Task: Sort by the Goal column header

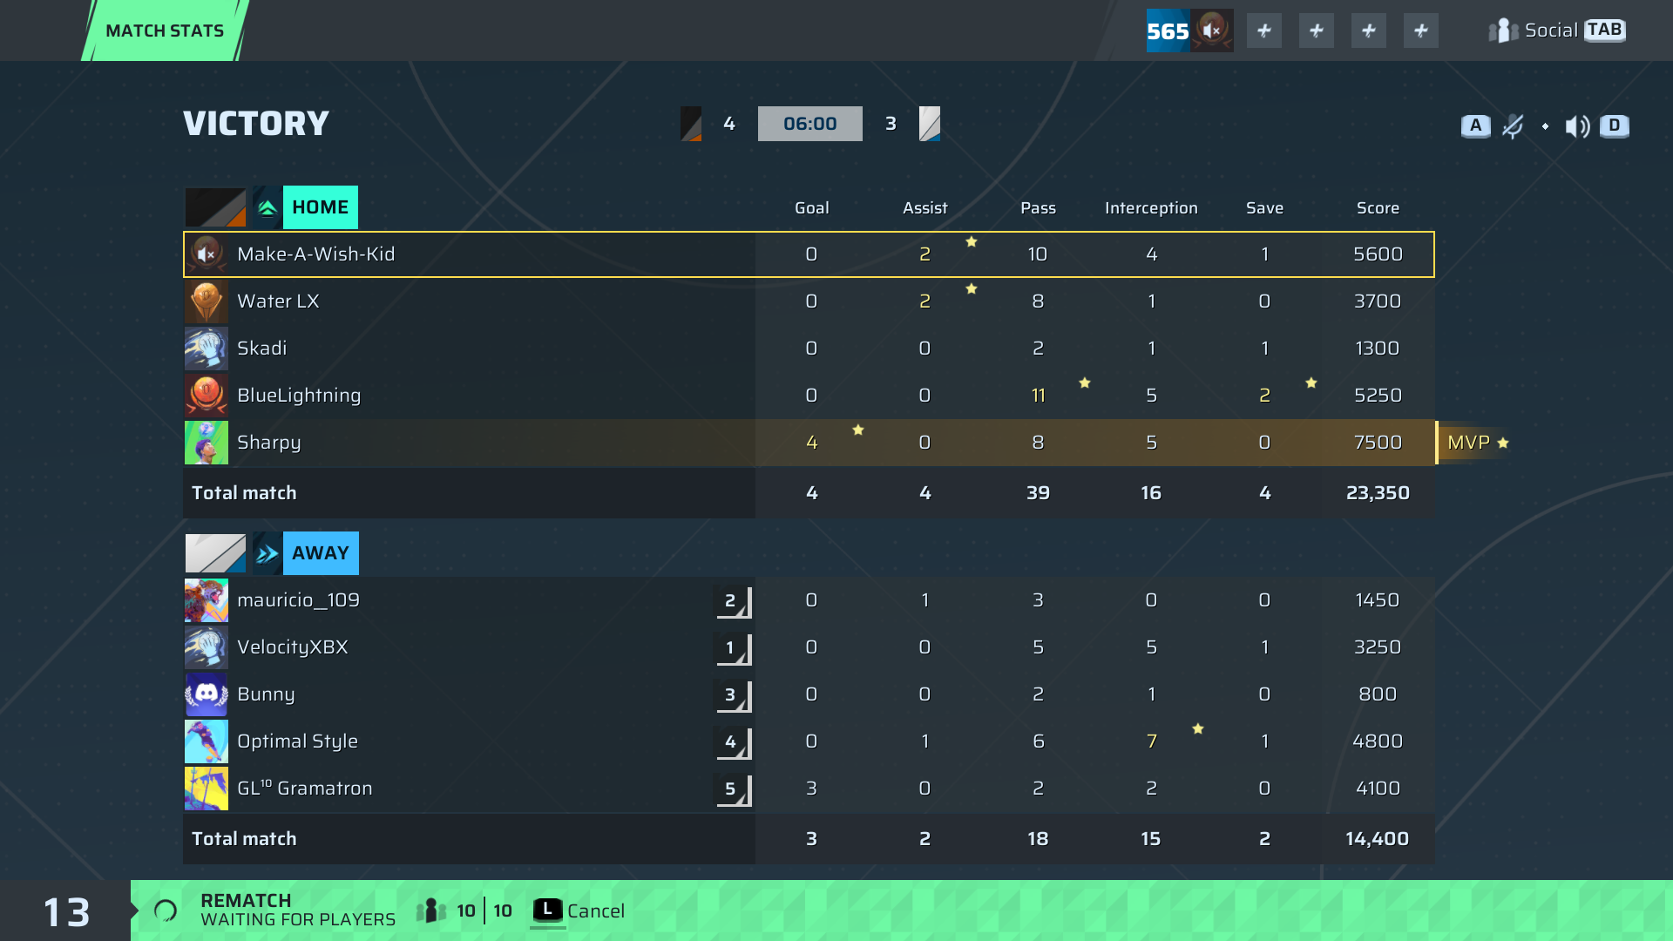Action: click(811, 208)
